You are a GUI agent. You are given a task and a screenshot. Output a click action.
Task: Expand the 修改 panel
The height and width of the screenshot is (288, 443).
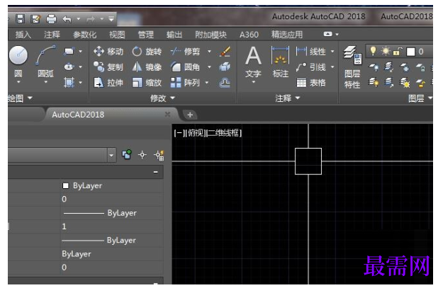[162, 98]
